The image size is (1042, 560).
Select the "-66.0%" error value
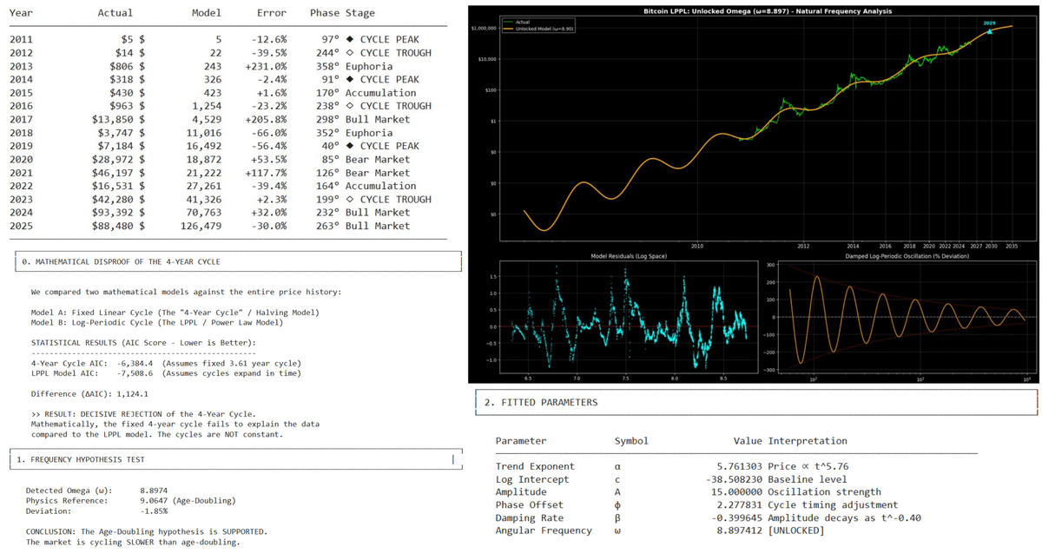point(269,133)
